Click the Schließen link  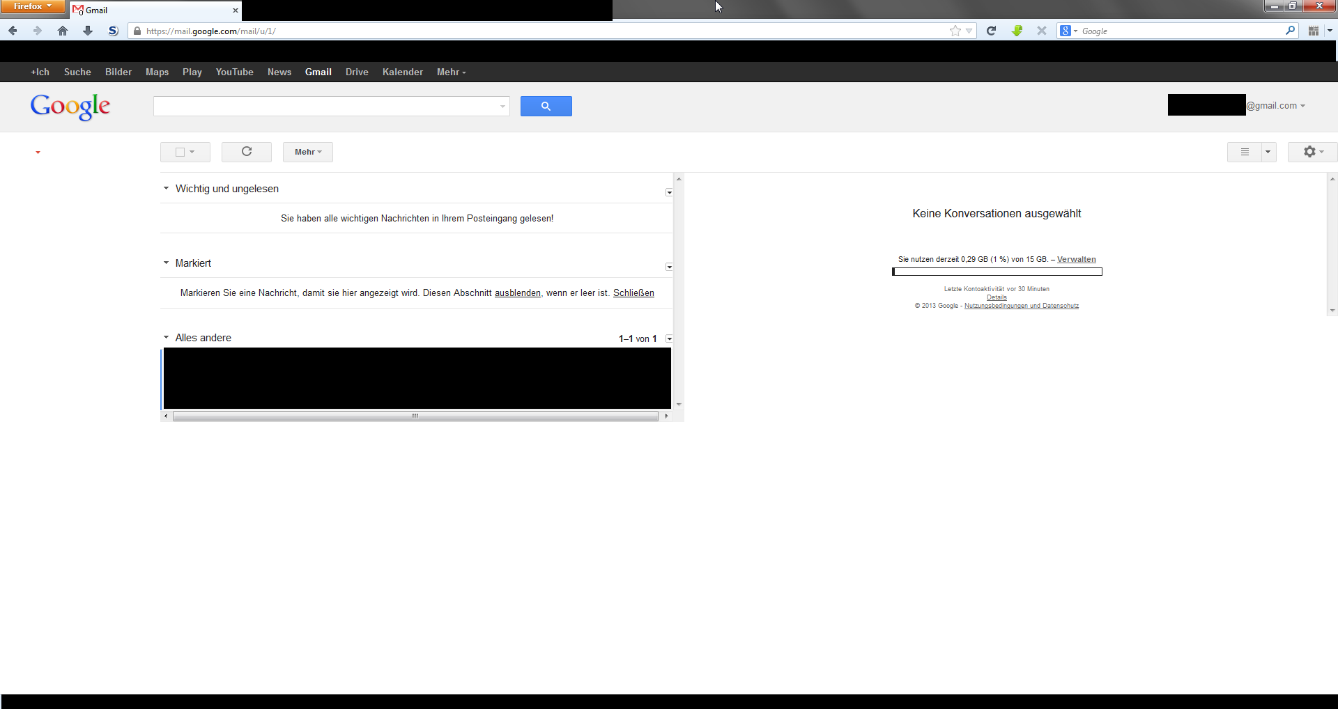coord(633,293)
